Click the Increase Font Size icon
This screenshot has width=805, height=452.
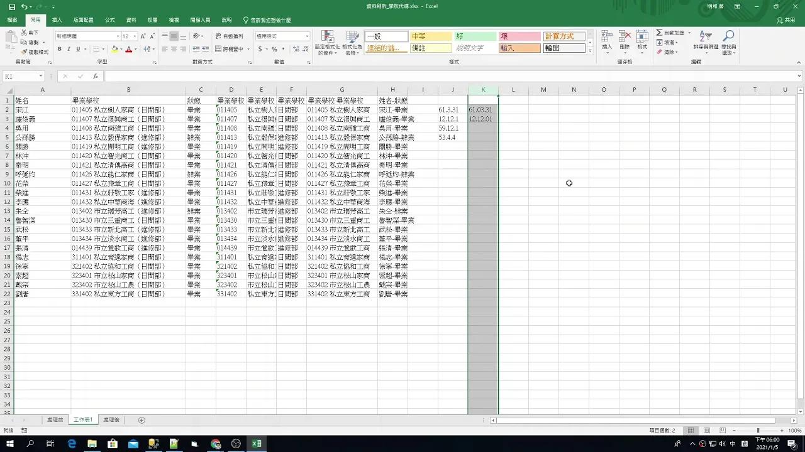tap(143, 36)
